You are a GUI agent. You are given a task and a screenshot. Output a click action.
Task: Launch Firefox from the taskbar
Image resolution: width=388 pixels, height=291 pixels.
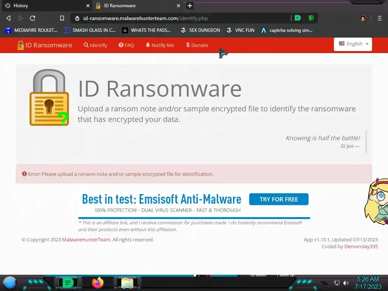[98, 283]
